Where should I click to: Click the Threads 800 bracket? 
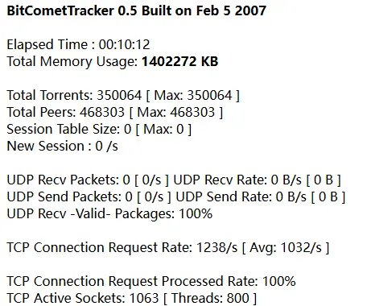210,299
